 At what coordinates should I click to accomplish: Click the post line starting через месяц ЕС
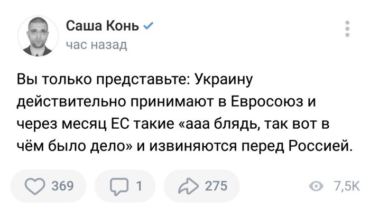[173, 125]
